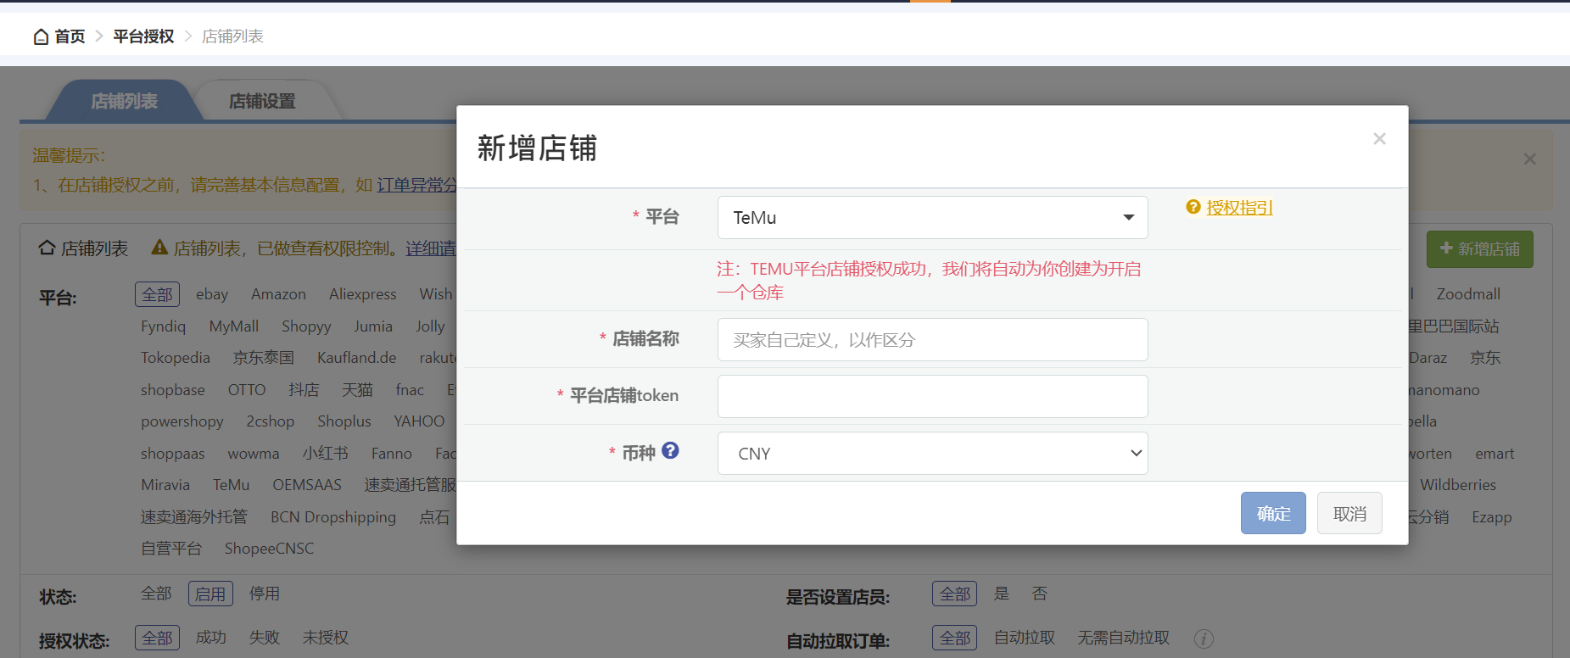Select the 店铺列表 tab

124,102
